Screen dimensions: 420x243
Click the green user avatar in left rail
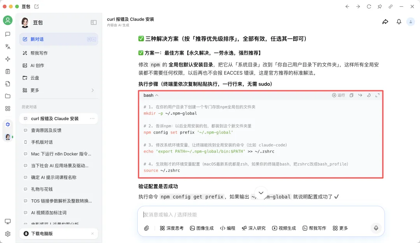(x=7, y=20)
